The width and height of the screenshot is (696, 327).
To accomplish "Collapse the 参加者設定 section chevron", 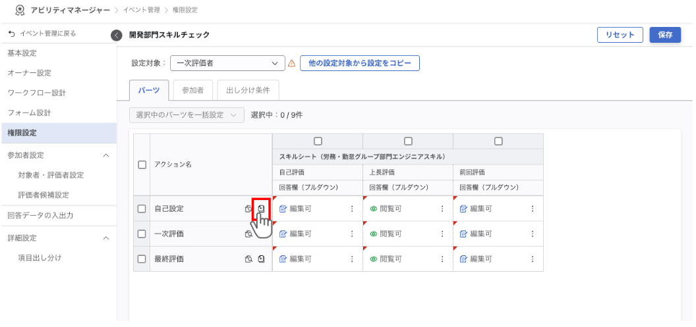I will [106, 155].
